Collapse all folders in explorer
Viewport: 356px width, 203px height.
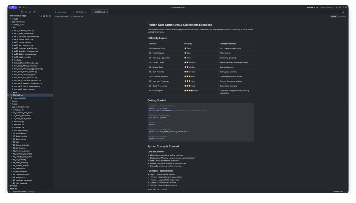(50, 16)
